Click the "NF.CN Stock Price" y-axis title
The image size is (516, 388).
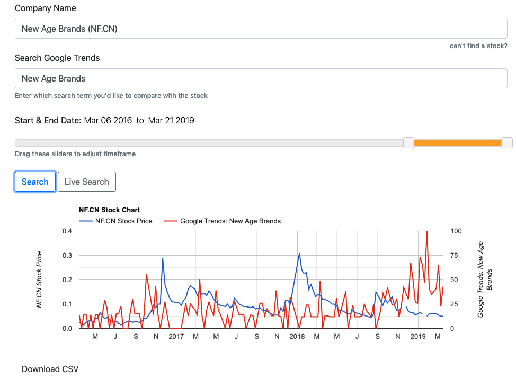point(39,279)
